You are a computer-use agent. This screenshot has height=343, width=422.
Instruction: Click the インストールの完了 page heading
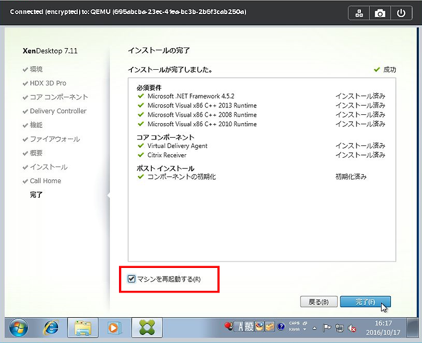(x=159, y=50)
